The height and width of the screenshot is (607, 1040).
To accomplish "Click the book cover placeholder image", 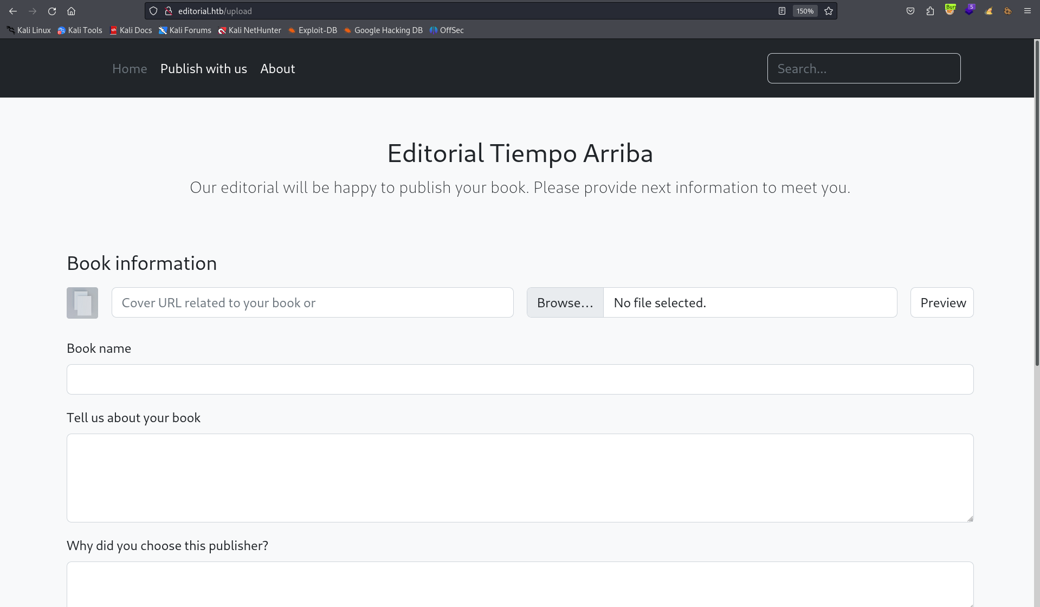I will click(82, 303).
